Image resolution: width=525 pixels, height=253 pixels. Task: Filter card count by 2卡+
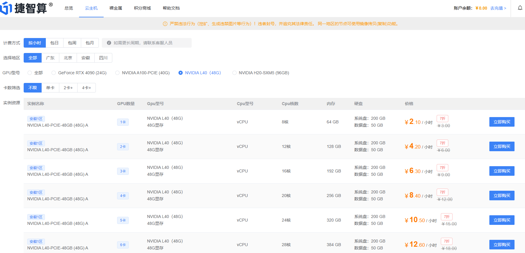coord(68,88)
